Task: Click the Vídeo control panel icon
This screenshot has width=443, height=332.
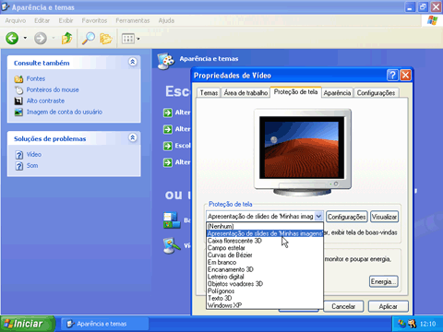Action: tap(172, 245)
